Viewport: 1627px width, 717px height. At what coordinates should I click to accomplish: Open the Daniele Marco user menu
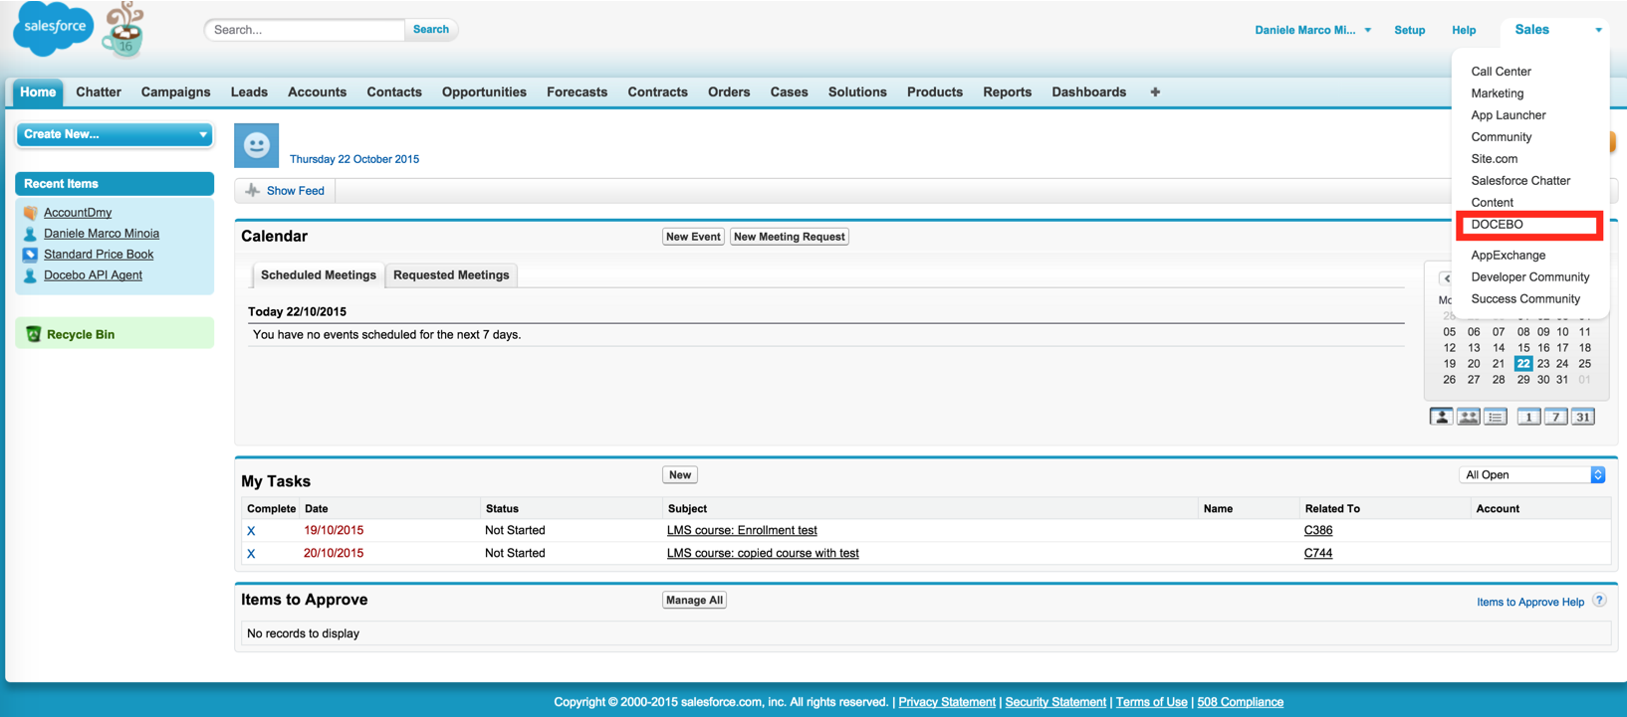pyautogui.click(x=1312, y=30)
